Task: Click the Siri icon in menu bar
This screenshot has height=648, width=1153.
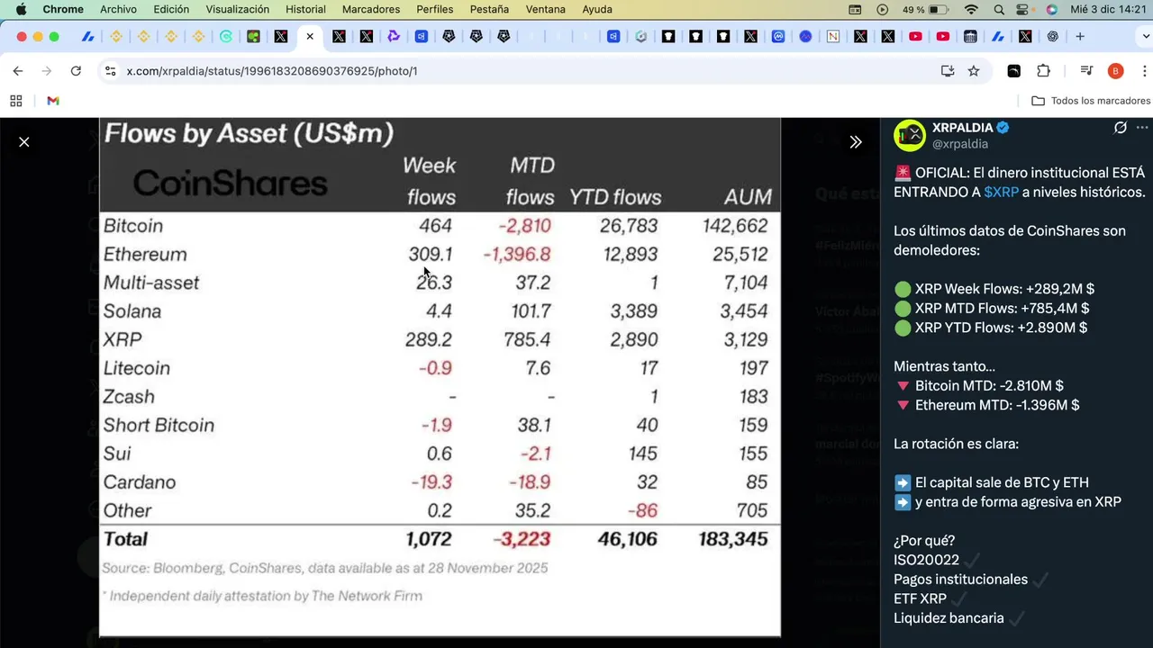Action: click(1052, 9)
